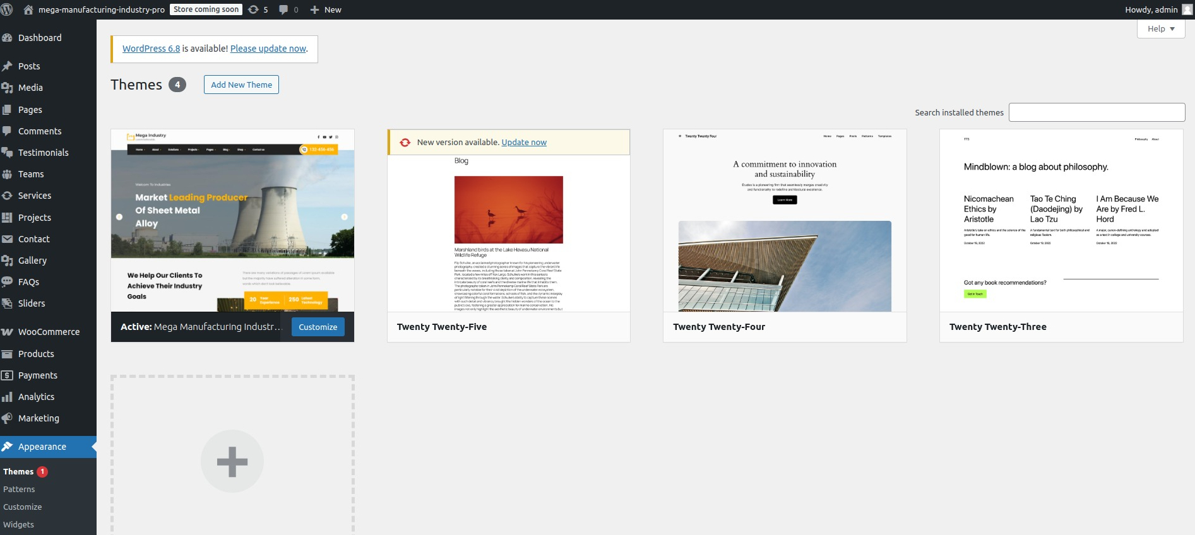This screenshot has height=535, width=1195.
Task: Click the Posts pushpin icon
Action: pyautogui.click(x=8, y=66)
